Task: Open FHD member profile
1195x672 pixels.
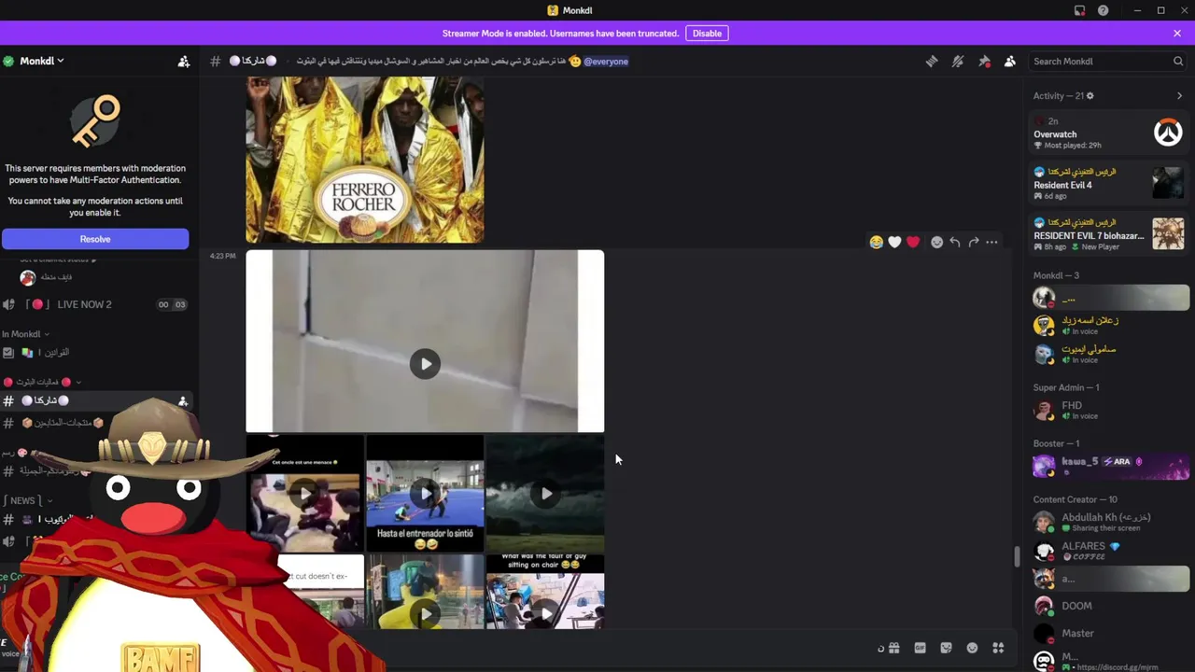Action: click(1108, 410)
